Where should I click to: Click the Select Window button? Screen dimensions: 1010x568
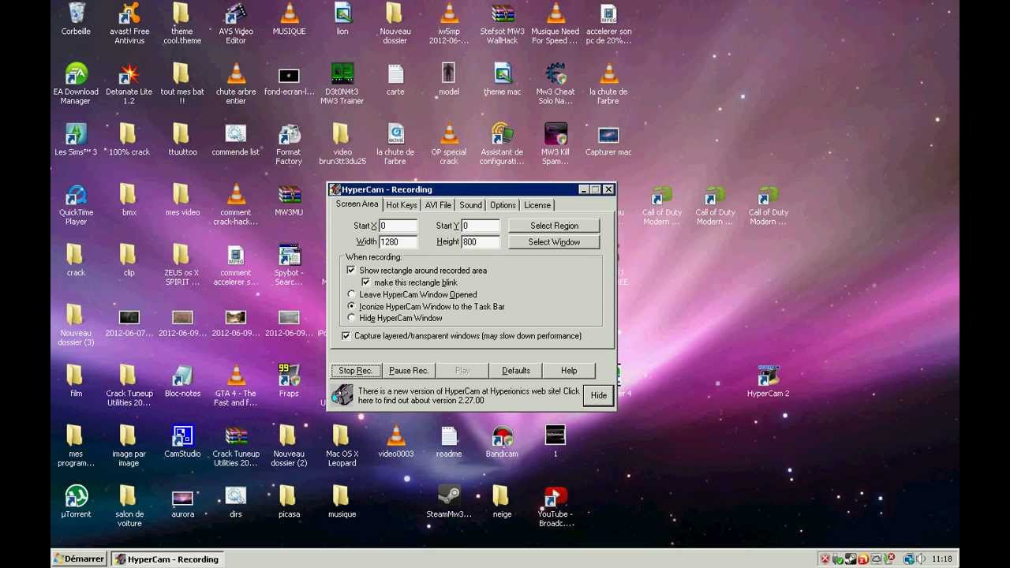pos(554,242)
